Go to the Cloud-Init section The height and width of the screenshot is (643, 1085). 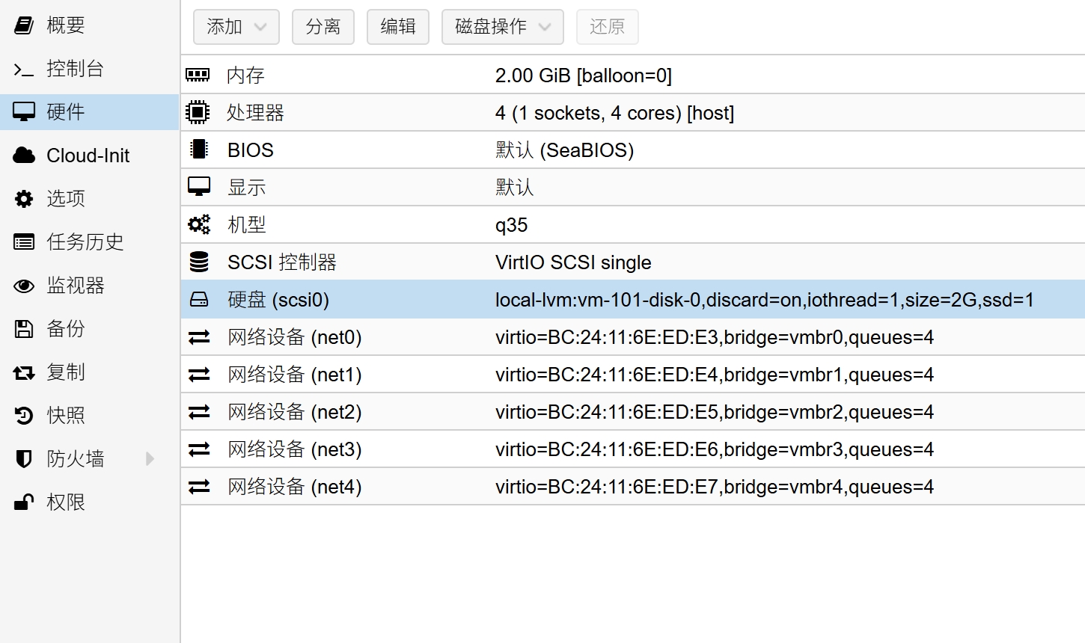click(88, 156)
